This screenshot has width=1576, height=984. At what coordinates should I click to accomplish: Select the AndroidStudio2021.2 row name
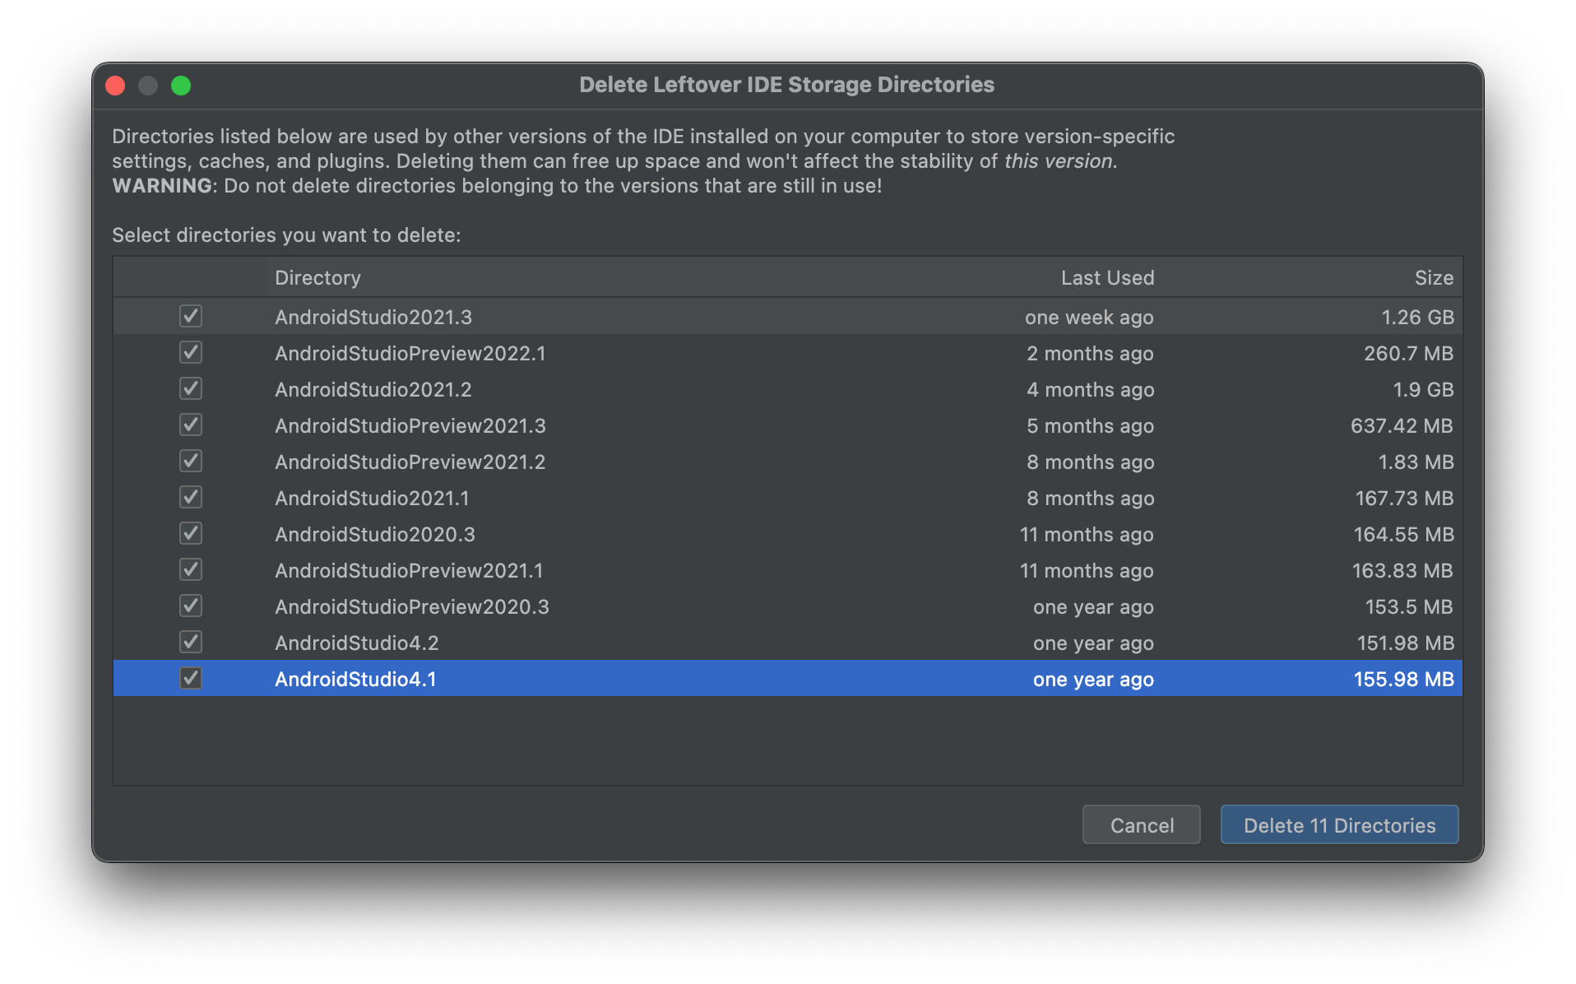point(373,390)
